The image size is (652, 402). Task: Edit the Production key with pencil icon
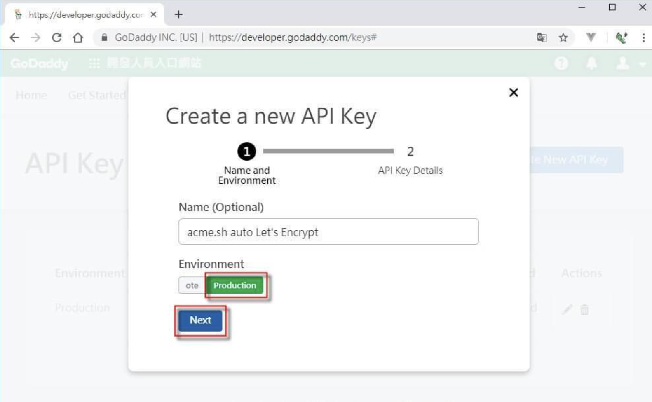coord(567,309)
